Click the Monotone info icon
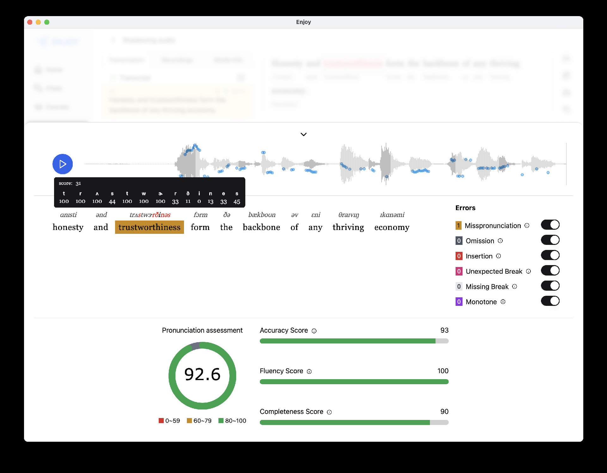 (503, 302)
